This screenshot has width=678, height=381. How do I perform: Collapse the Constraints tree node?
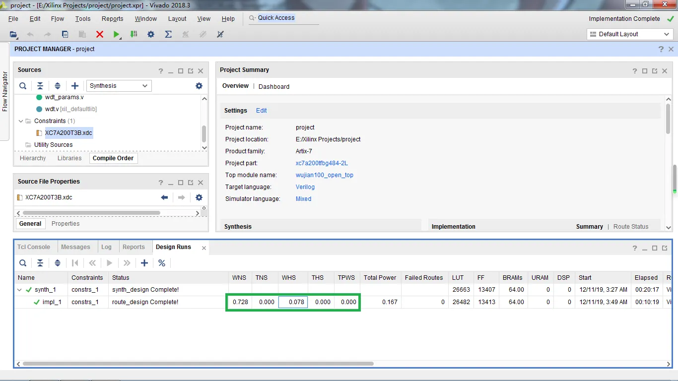click(x=20, y=121)
